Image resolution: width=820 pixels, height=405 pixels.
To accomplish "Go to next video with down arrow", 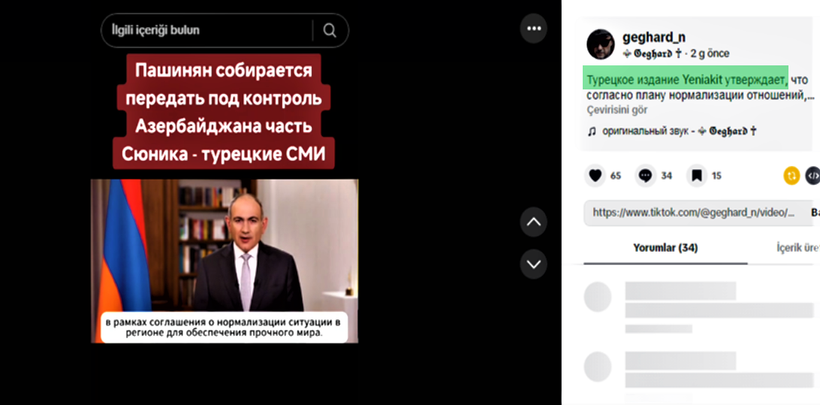I will [x=533, y=264].
